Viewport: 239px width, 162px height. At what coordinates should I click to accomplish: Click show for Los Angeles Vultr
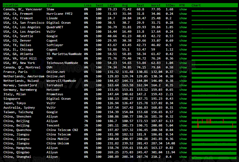click(x=183, y=32)
